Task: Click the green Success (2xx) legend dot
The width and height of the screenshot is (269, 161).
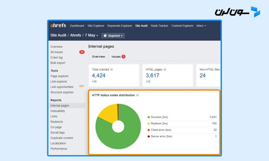Action: 149,117
